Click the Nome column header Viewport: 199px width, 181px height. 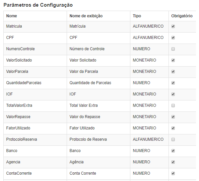35,16
